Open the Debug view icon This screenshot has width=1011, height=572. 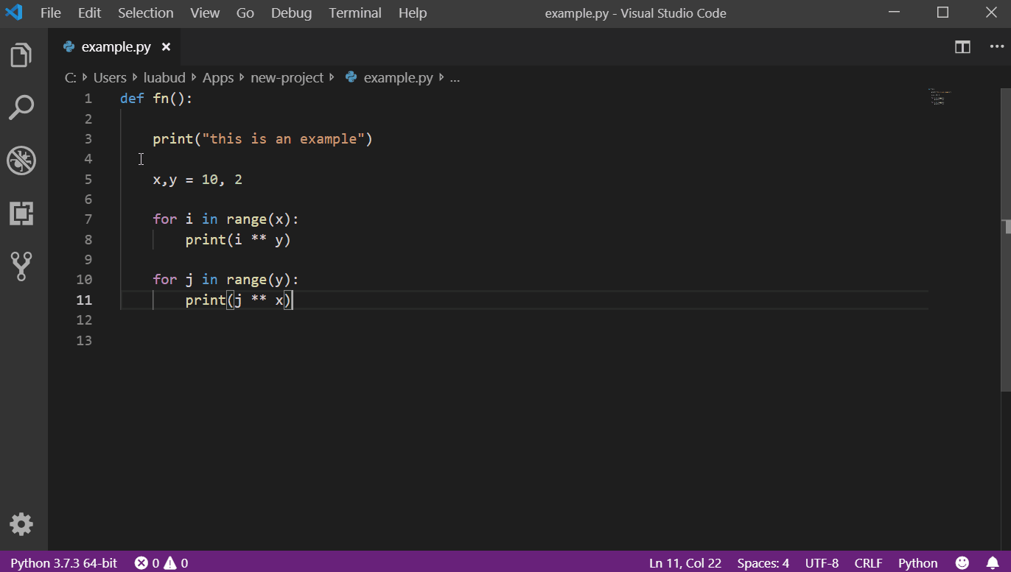(x=21, y=160)
